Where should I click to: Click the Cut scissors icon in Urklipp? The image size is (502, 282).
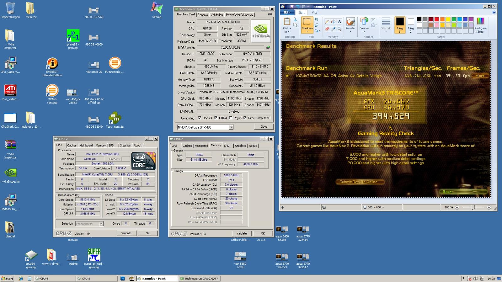295,19
